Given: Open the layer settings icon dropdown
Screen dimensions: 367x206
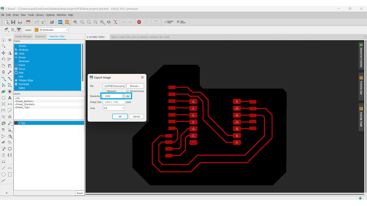Looking at the screenshot, I should point(6,30).
